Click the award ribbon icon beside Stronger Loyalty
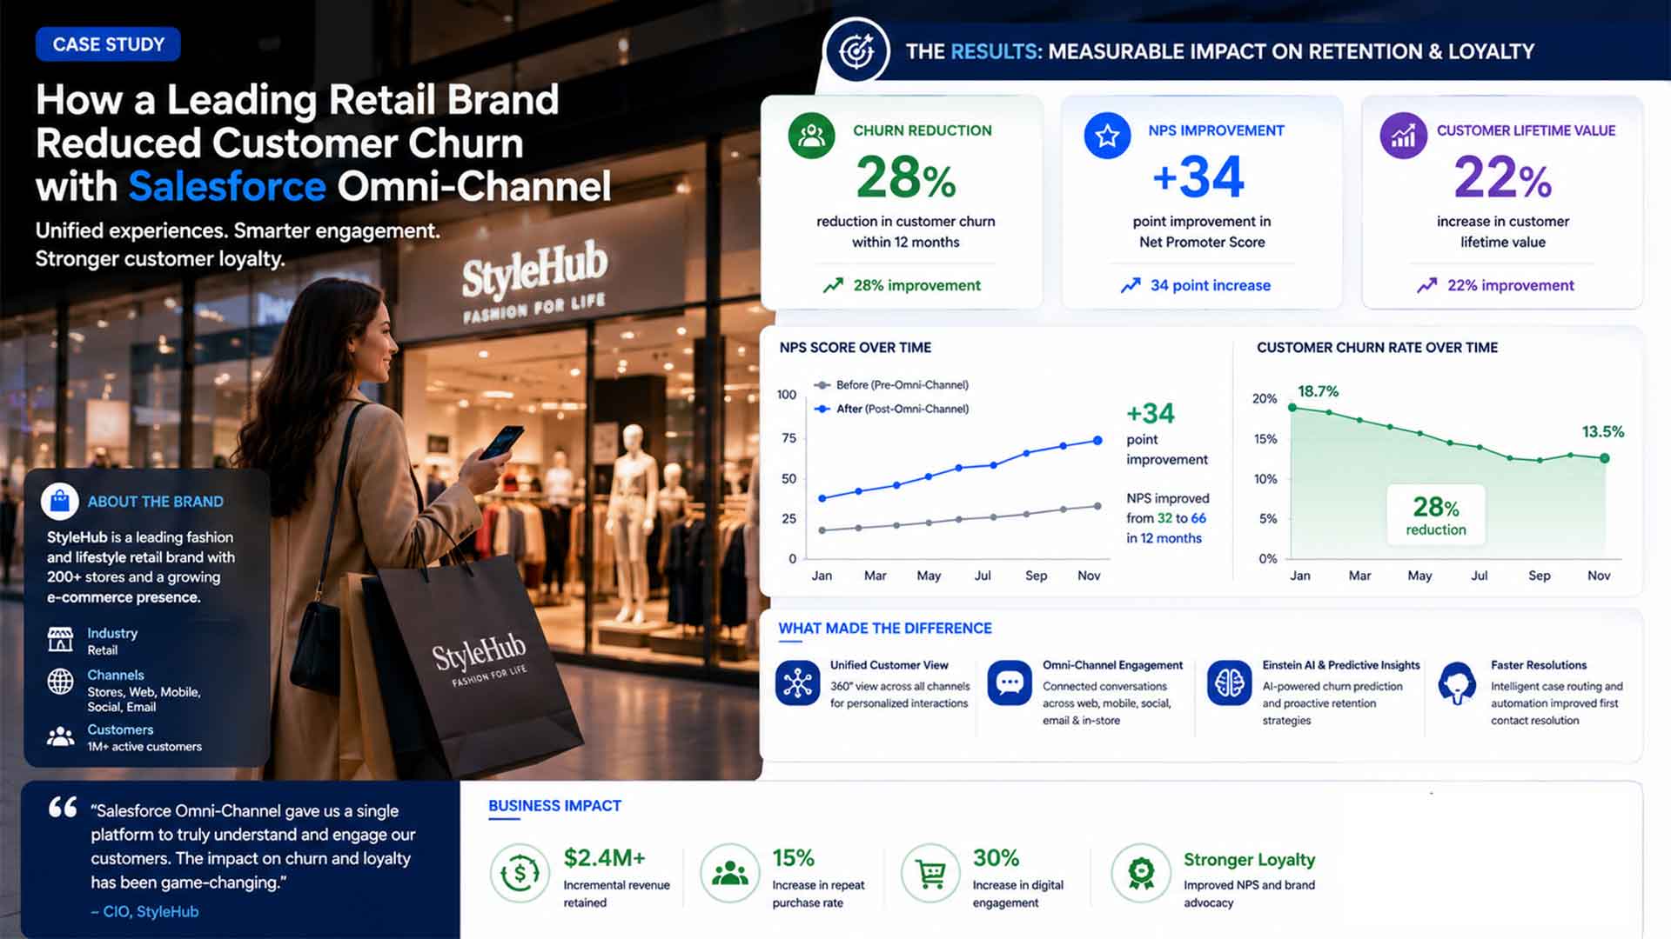Viewport: 1671px width, 939px height. pyautogui.click(x=1141, y=873)
